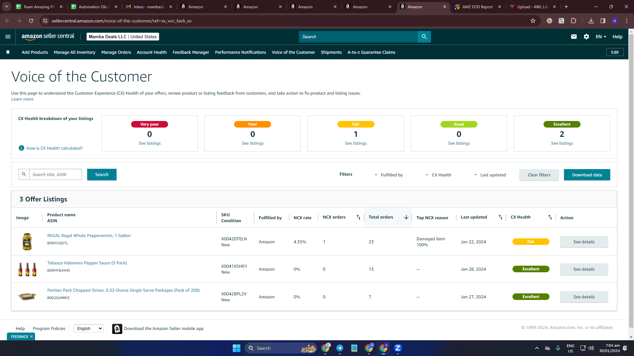Click the bookmark flag icon in favorites bar
The height and width of the screenshot is (356, 634).
(8, 52)
